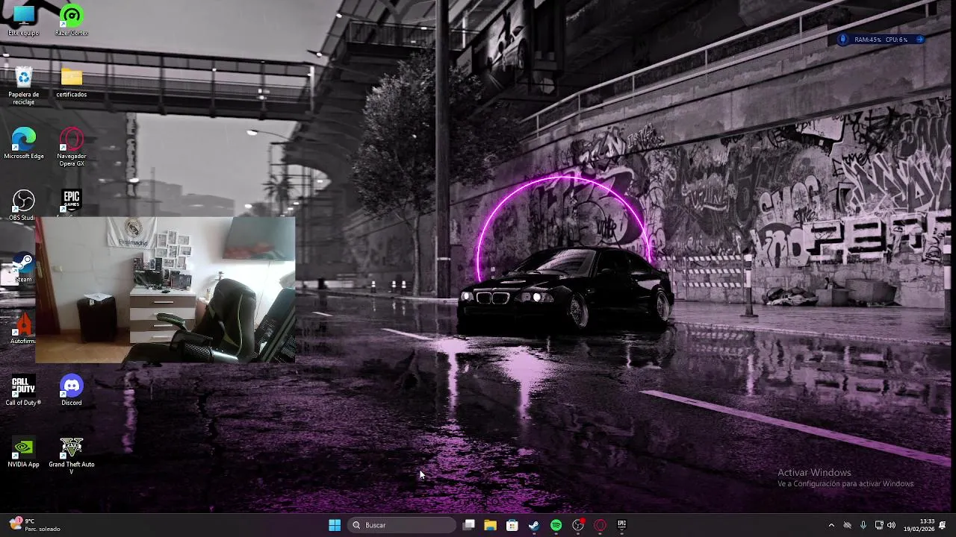Launch Call of Duty from the desktop
Screen dimensions: 956x537
23,391
